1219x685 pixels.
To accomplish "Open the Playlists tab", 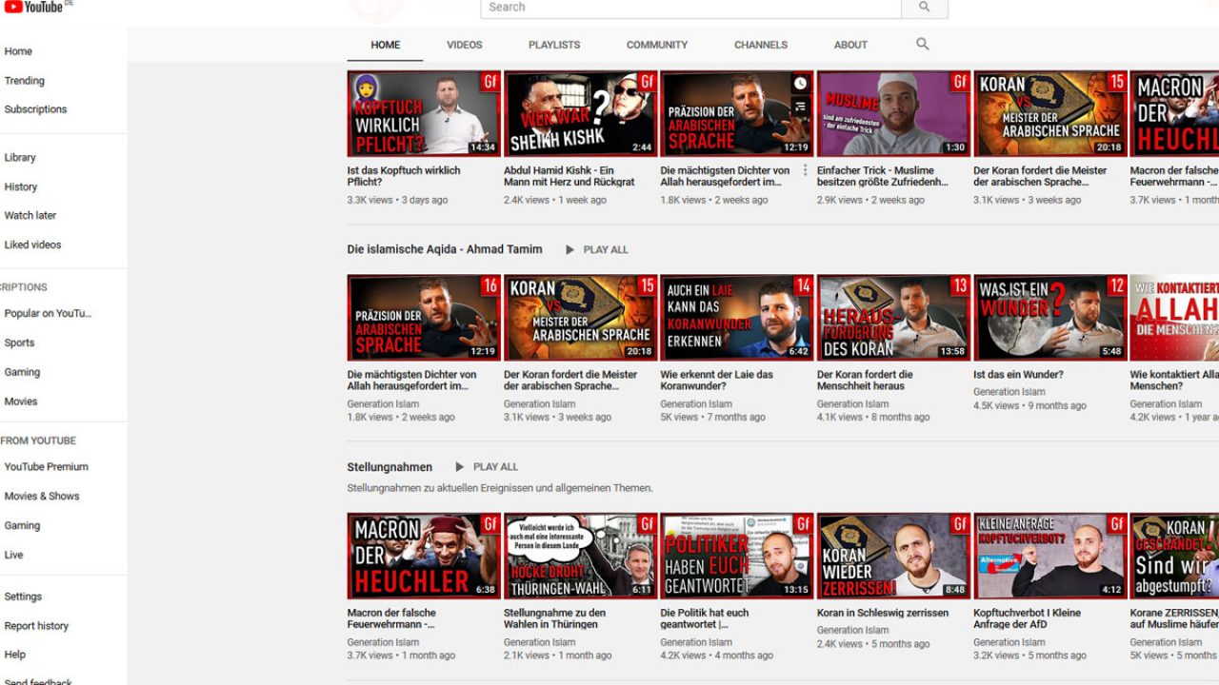I will click(x=554, y=45).
